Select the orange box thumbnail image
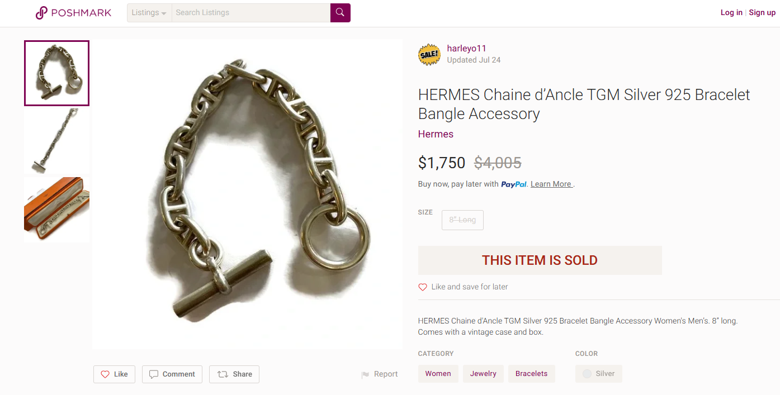Screen dimensions: 780x395 [x=56, y=210]
